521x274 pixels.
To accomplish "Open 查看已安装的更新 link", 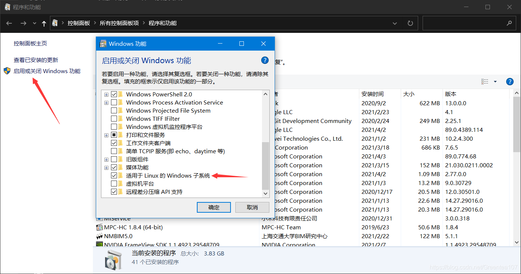I will point(36,60).
